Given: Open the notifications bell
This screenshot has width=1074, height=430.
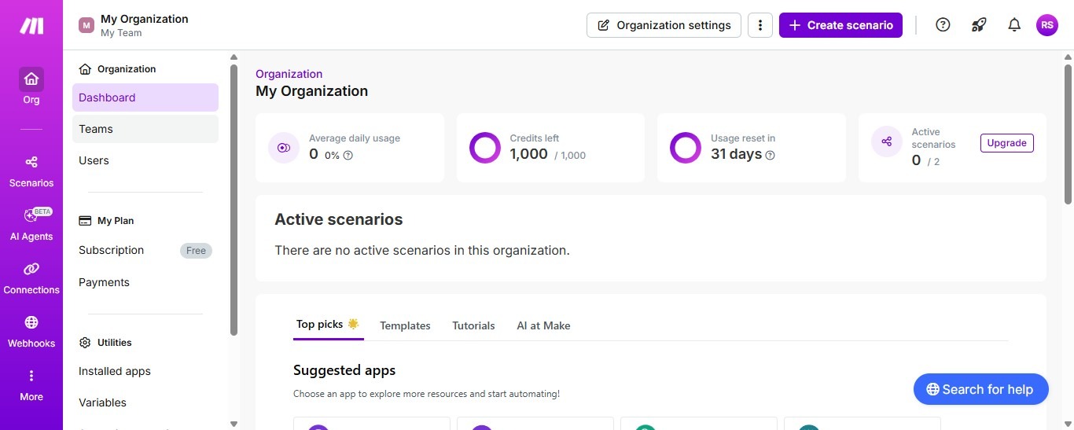Looking at the screenshot, I should [x=1014, y=24].
